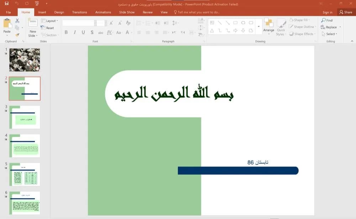356x219 pixels.
Task: Click the font name box
Action: (x=78, y=23)
